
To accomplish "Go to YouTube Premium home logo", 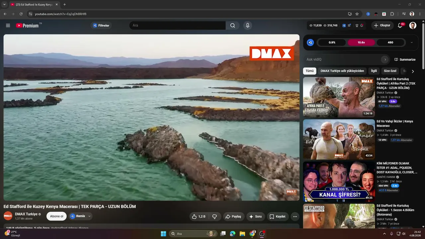I will coord(27,26).
